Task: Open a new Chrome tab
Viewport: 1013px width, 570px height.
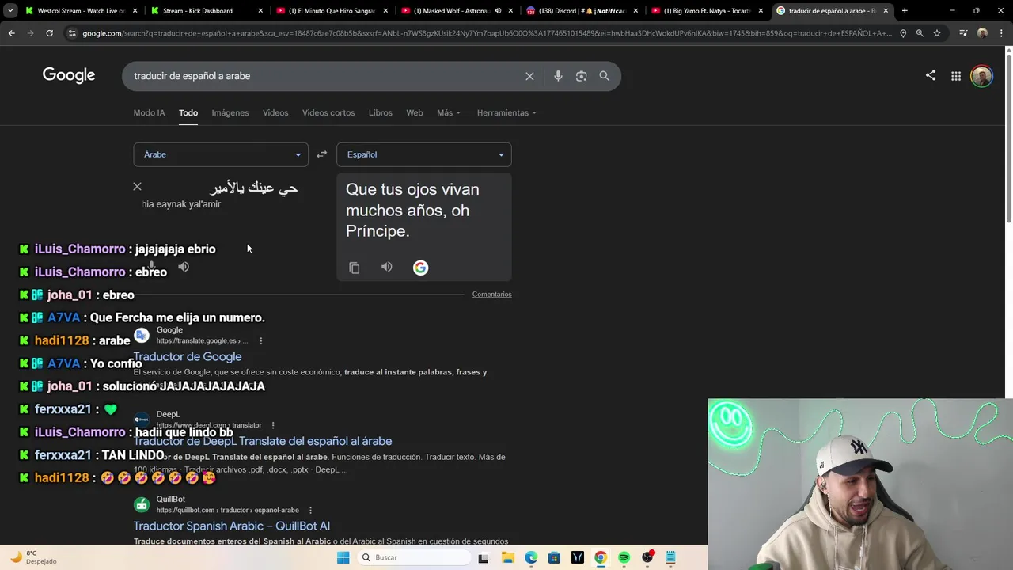Action: click(x=905, y=11)
